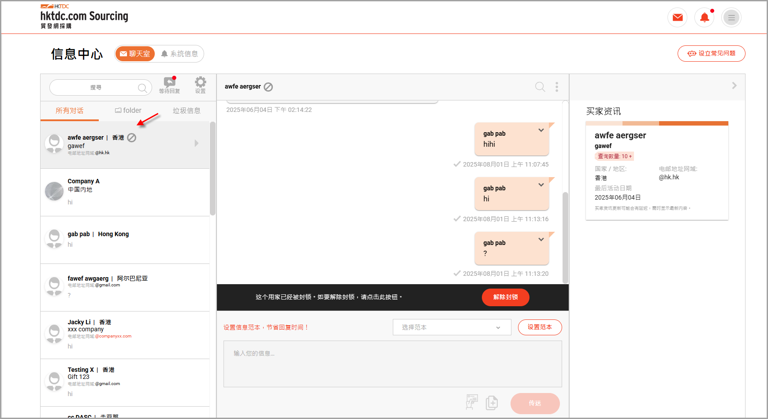Click the hktdc.com Sourcing logo

pos(84,16)
